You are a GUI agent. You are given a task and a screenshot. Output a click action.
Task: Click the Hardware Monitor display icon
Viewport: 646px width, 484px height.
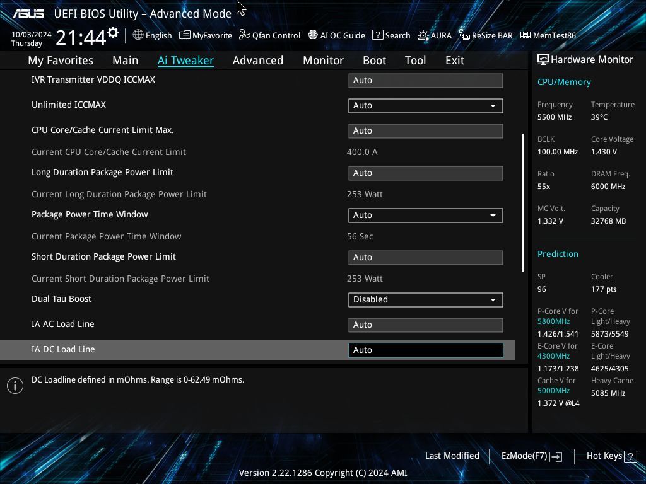click(543, 60)
